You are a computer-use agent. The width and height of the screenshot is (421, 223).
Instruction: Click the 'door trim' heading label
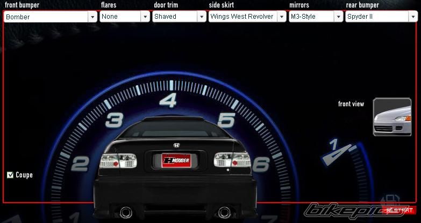pyautogui.click(x=166, y=5)
